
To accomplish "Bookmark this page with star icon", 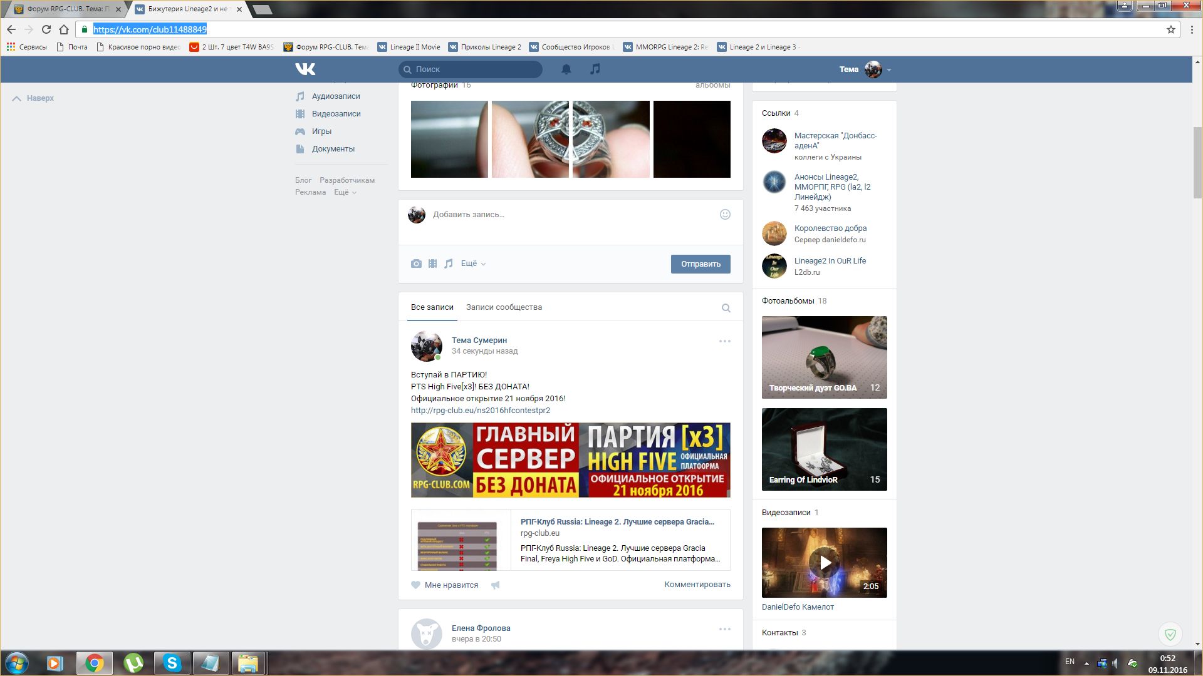I will pos(1170,29).
